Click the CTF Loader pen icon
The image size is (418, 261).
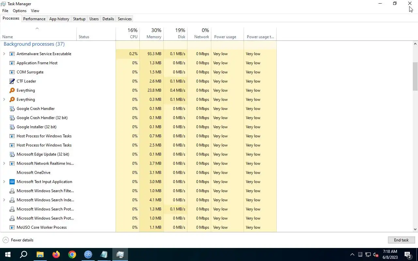pyautogui.click(x=12, y=81)
